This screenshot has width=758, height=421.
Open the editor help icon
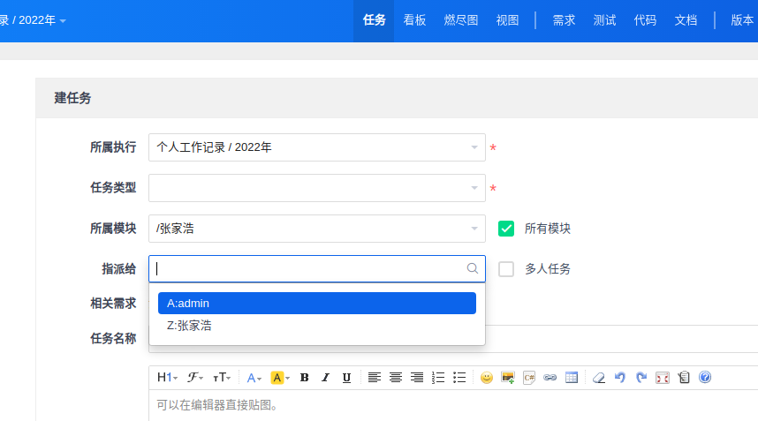pos(705,377)
